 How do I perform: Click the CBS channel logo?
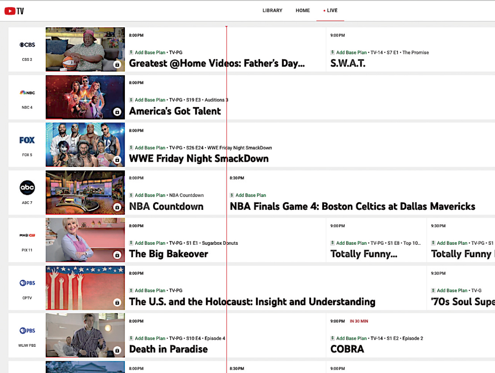pos(27,45)
